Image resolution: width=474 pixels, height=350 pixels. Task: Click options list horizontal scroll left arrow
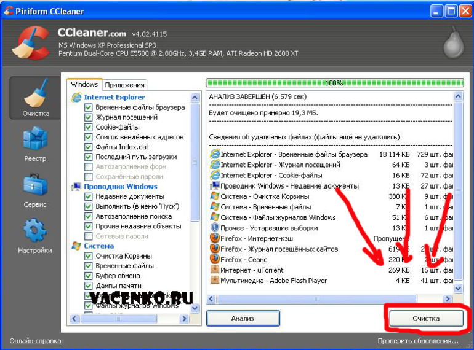point(75,319)
